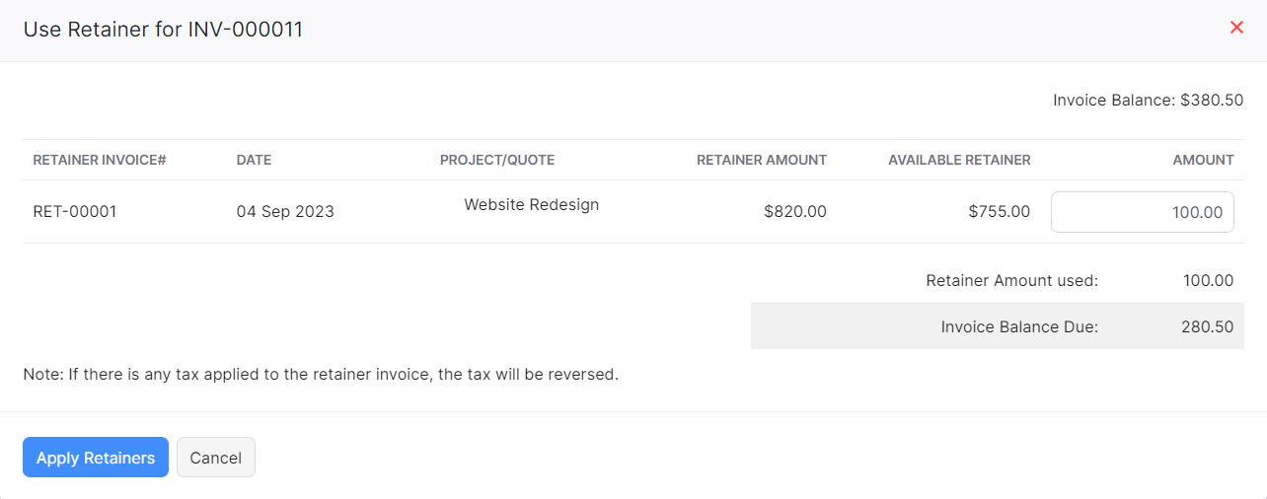The height and width of the screenshot is (499, 1267).
Task: Close the Use Retainer dialog
Action: 1236,28
